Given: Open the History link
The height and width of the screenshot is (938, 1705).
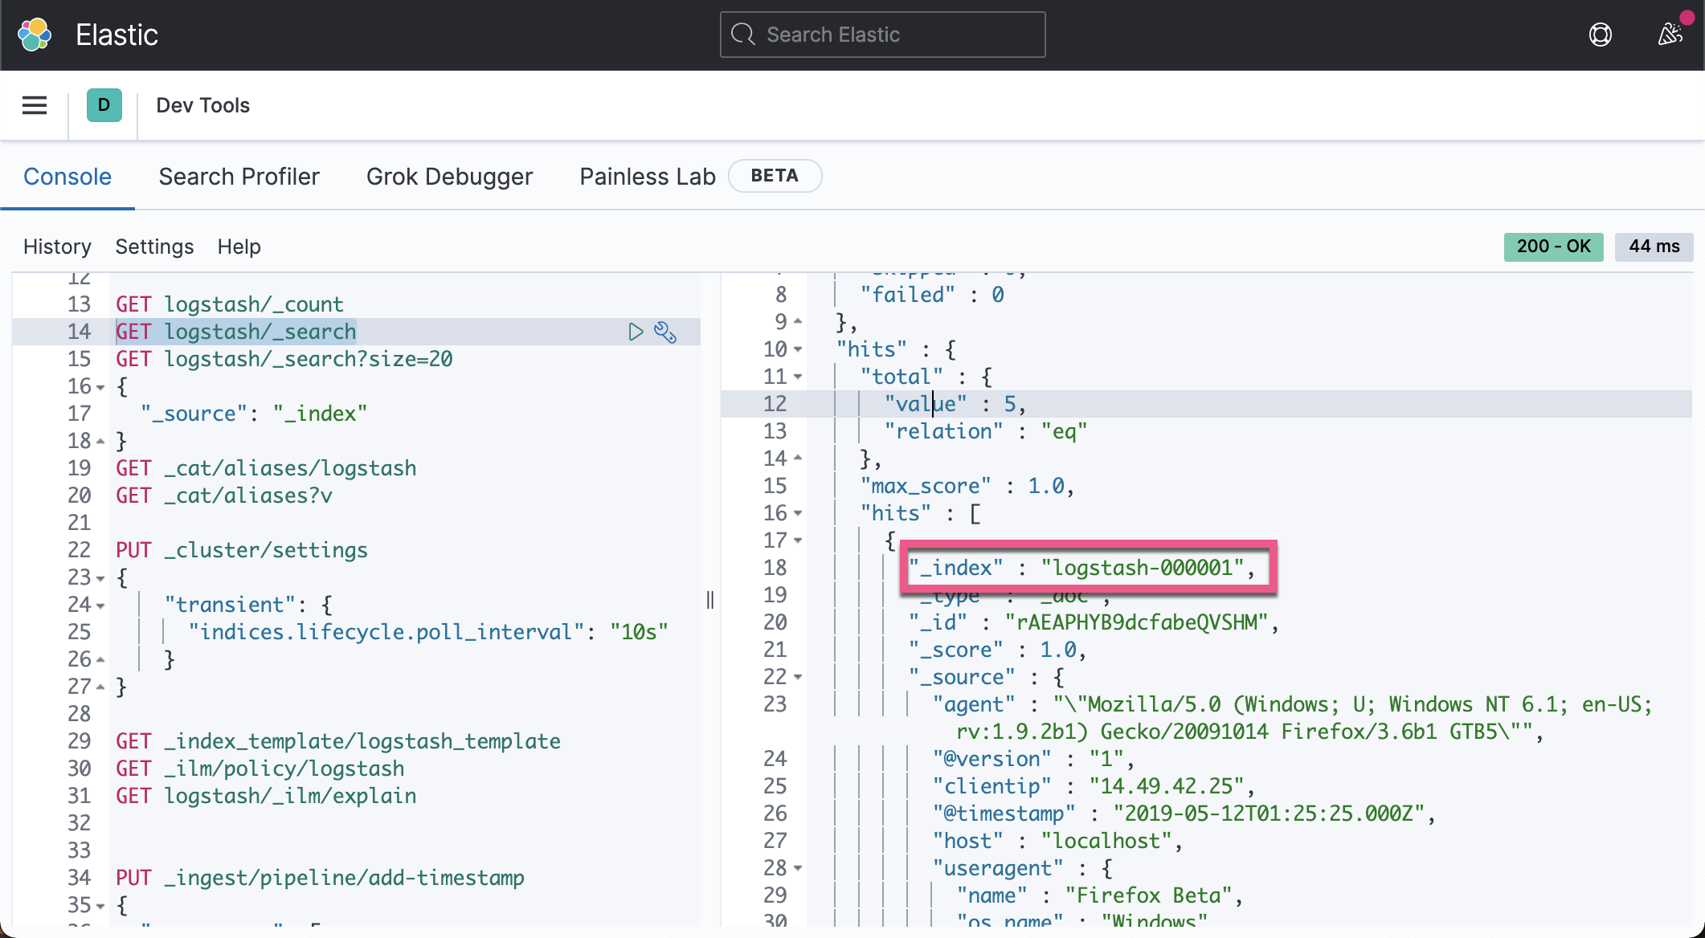Looking at the screenshot, I should (57, 247).
